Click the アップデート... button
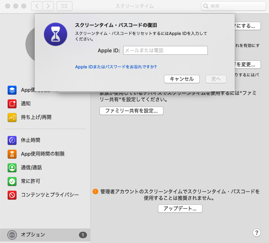Screen dimensions: 269x243 (x=180, y=208)
